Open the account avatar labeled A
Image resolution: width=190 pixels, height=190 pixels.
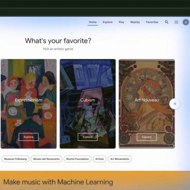point(186,22)
